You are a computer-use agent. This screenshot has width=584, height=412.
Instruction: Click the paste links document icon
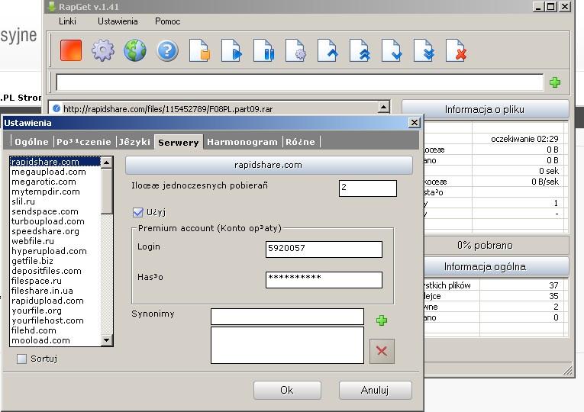[200, 50]
